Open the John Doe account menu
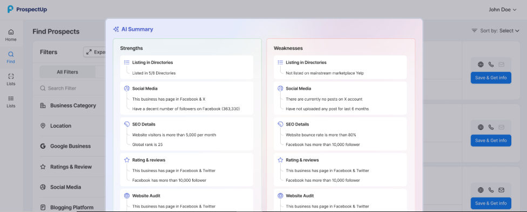Screen dimensions: 527x212 click(503, 9)
